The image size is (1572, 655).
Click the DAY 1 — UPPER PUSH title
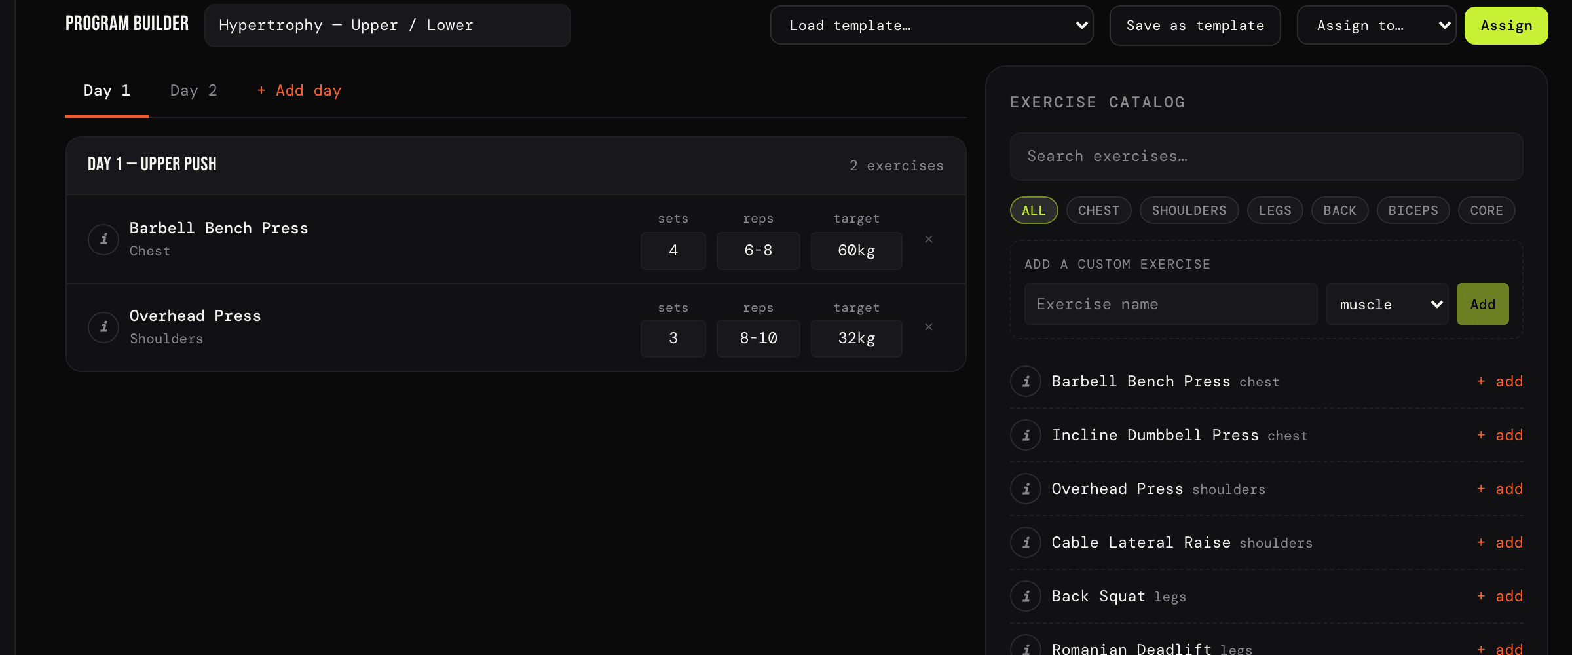152,164
